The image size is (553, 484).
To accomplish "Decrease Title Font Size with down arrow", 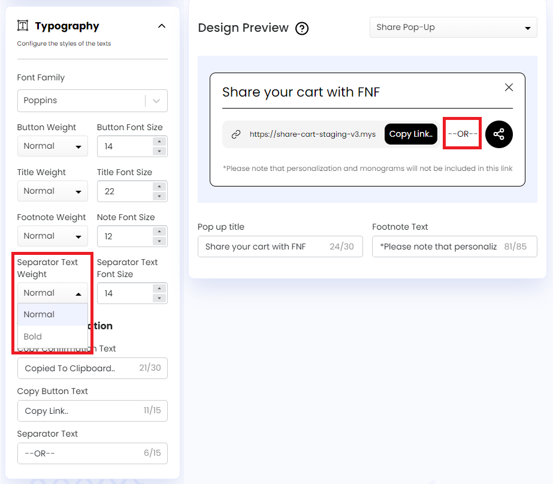I will pos(159,196).
